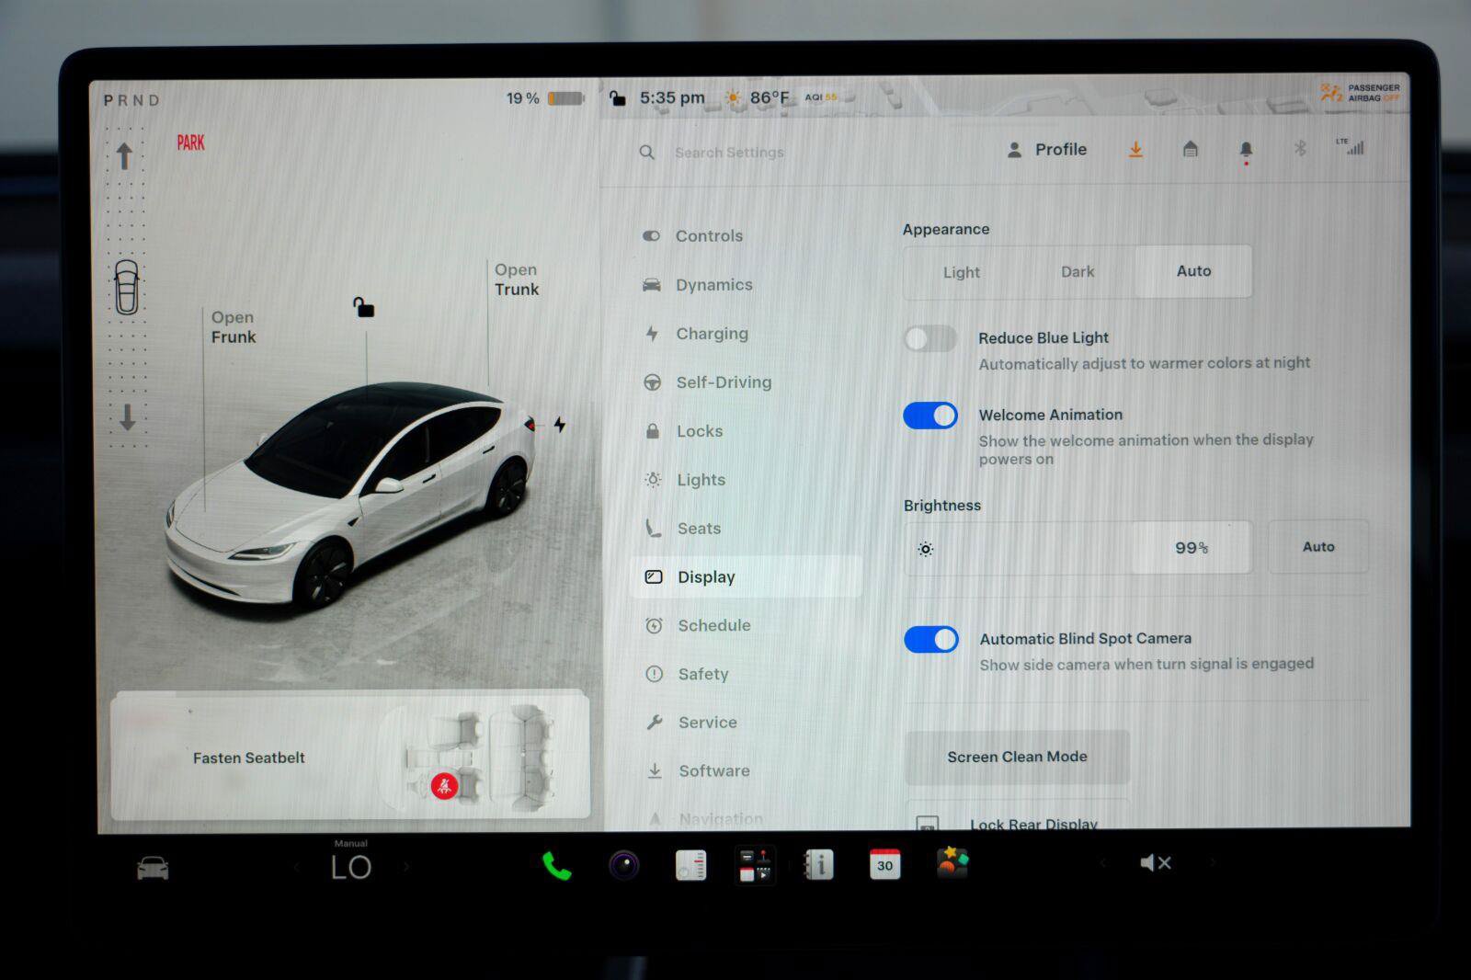This screenshot has height=980, width=1471.
Task: Tap the Manual LO temperature display
Action: tap(351, 862)
